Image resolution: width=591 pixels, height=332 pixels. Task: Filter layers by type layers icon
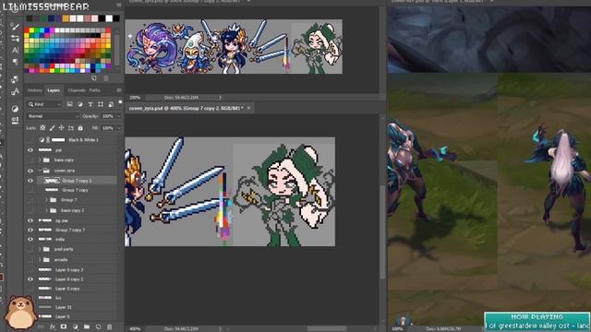tap(90, 104)
